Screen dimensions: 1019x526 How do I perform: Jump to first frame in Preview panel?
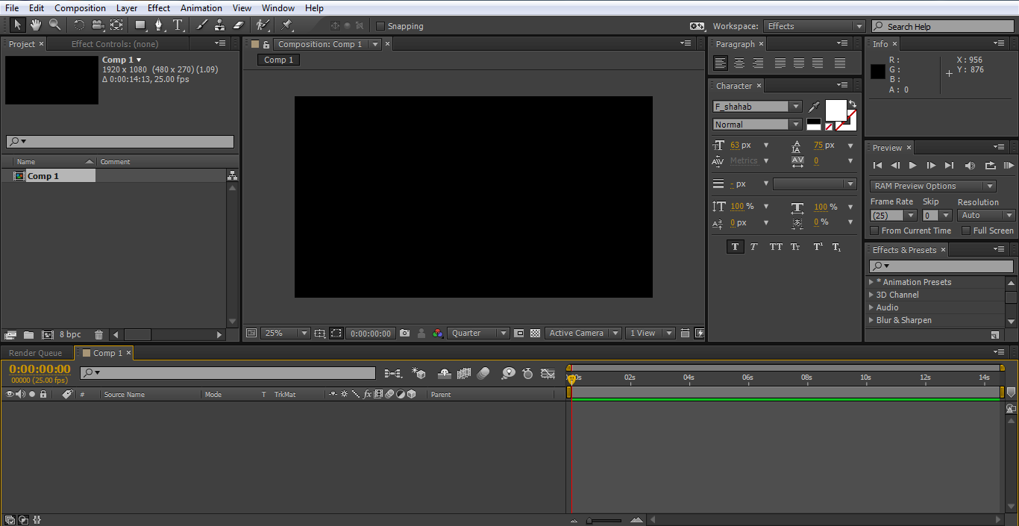[x=877, y=166]
